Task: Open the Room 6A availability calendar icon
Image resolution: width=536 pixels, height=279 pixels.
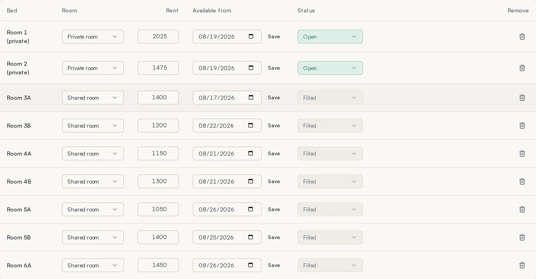Action: 250,265
